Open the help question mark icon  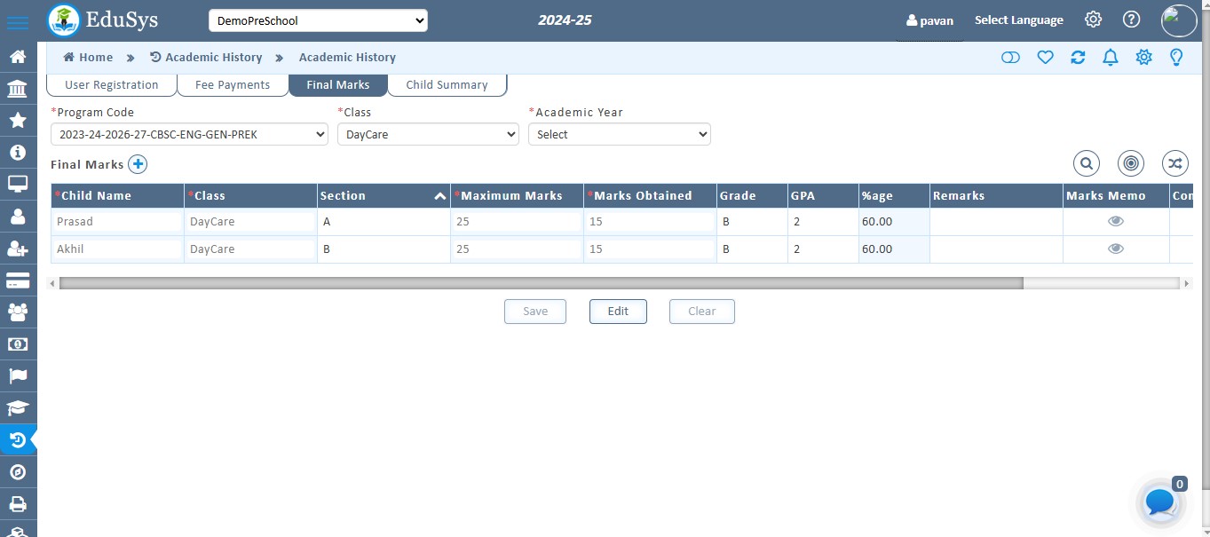coord(1131,20)
